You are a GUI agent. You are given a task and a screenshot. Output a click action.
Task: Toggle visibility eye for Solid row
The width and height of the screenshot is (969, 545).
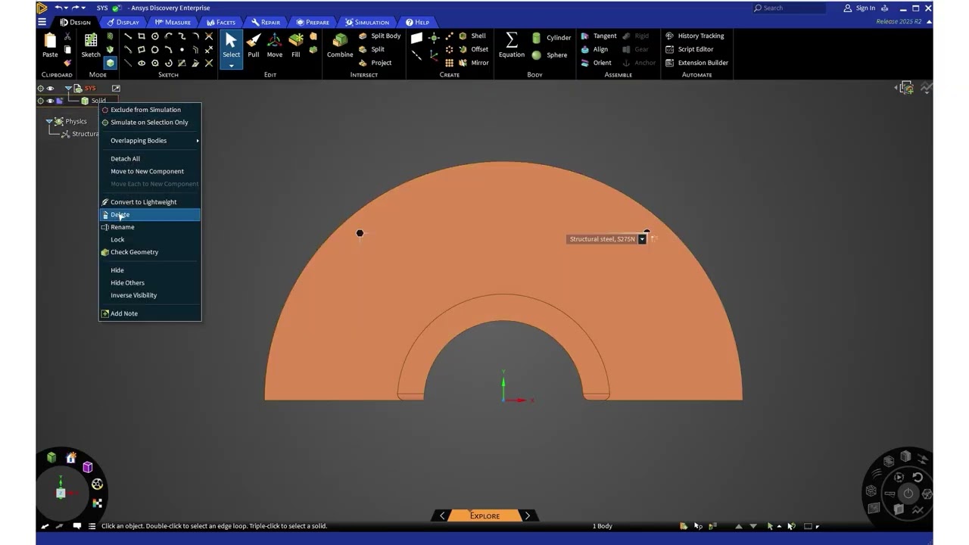tap(51, 101)
